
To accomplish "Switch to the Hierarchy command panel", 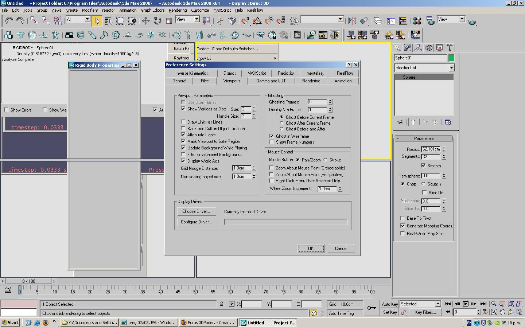I will point(418,48).
